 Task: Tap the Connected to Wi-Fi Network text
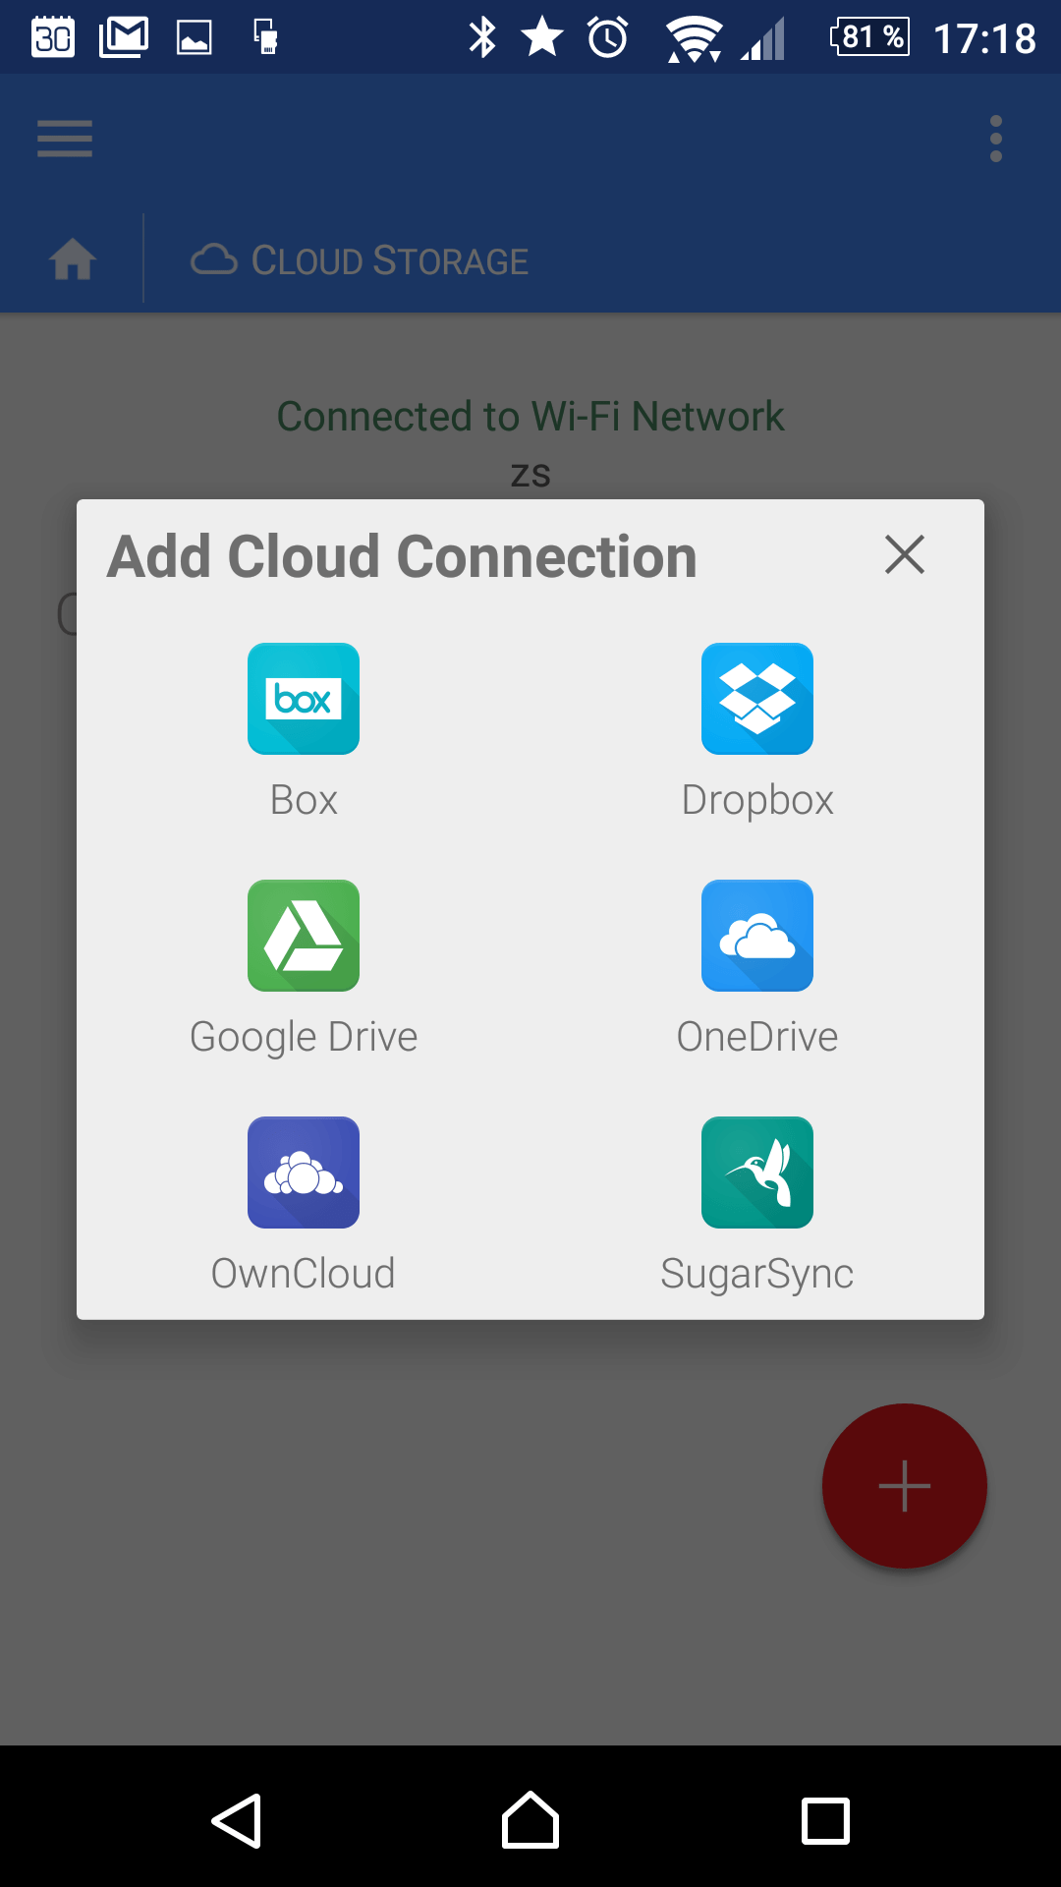click(x=530, y=417)
